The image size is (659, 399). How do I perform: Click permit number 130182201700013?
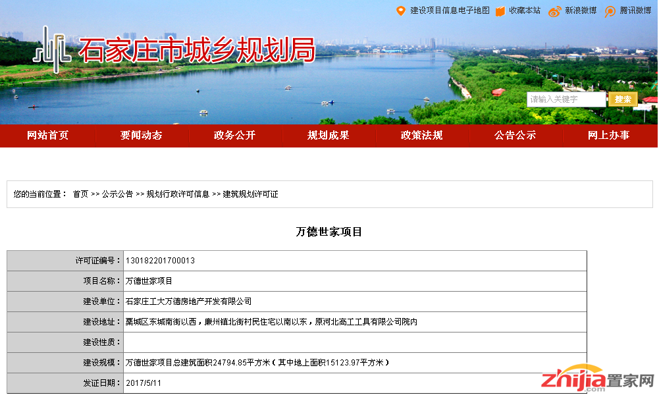160,261
